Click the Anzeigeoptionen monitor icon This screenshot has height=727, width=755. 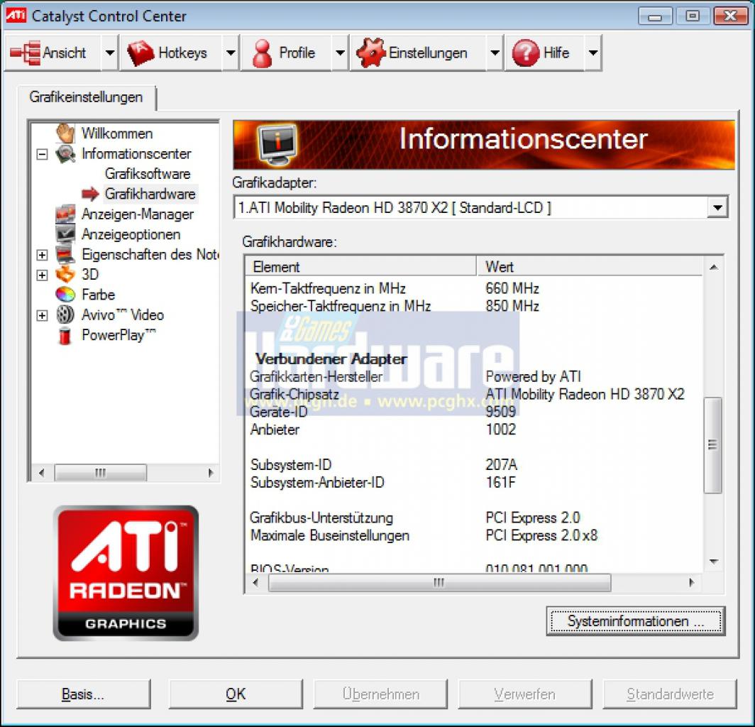click(x=65, y=234)
